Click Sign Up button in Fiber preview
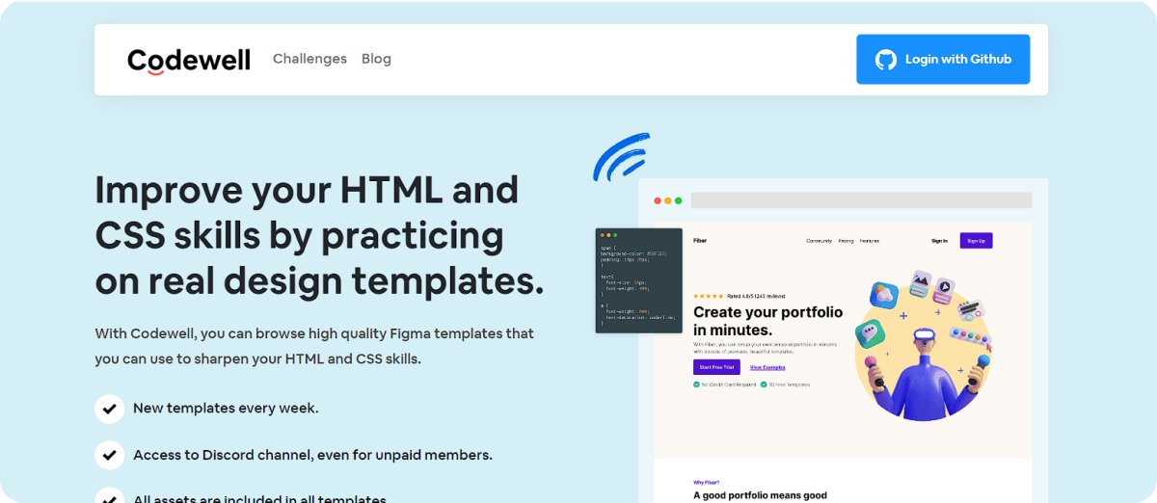The width and height of the screenshot is (1157, 503). tap(976, 241)
